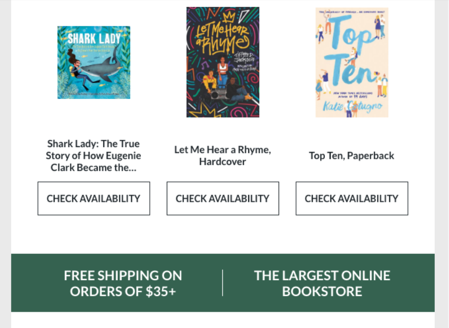449x328 pixels.
Task: Open the Shark Lady book cover image
Action: pyautogui.click(x=94, y=63)
